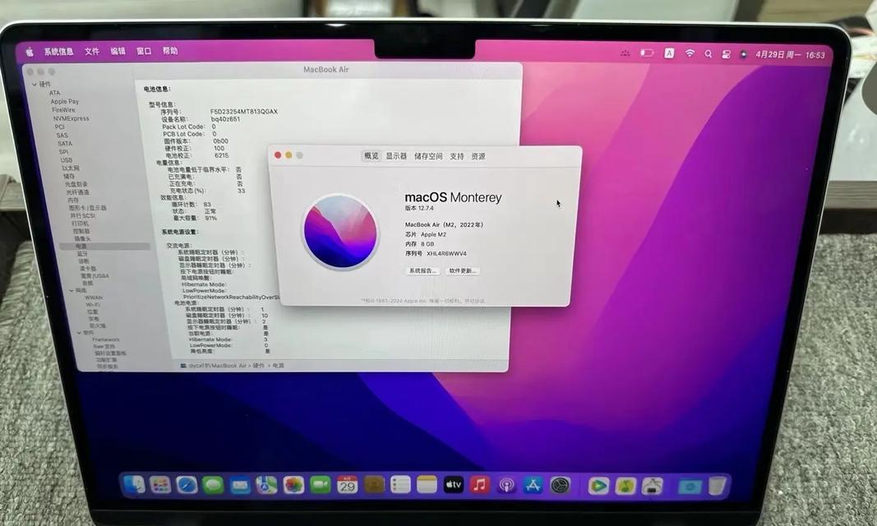Open the Wi-Fi menu in the menu bar
Screen dimensions: 877x526
pos(690,53)
